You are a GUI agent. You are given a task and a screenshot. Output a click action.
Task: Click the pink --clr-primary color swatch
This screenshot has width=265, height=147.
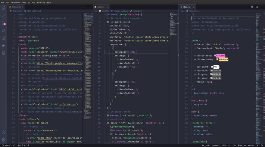215,55
